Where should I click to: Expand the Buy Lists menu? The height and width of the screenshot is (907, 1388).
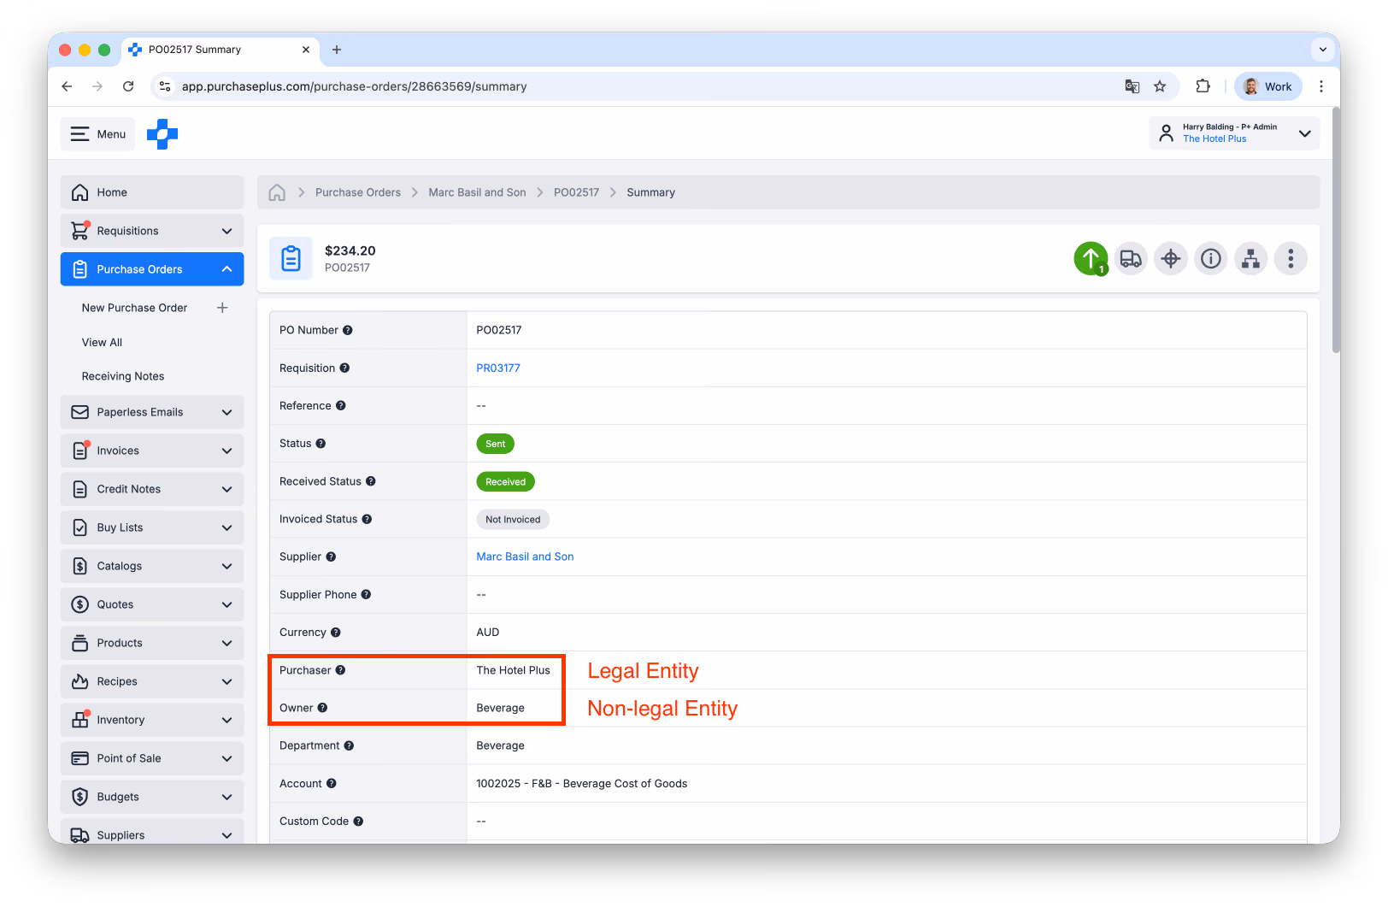click(x=152, y=527)
